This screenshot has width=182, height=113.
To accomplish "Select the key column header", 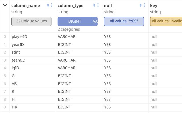I will pyautogui.click(x=154, y=6).
